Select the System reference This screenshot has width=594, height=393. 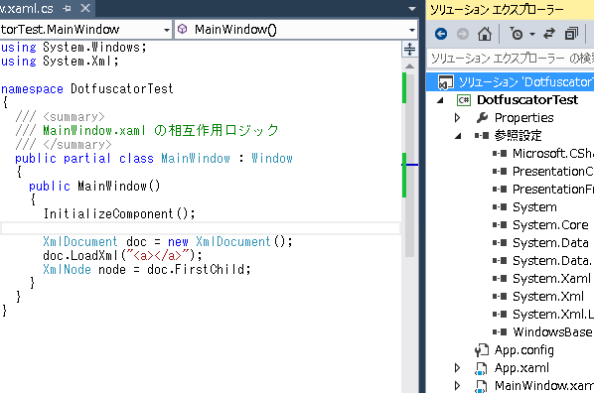click(x=534, y=207)
